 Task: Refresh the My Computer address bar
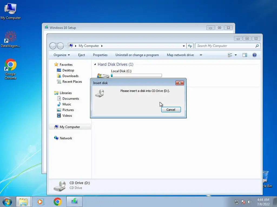point(190,46)
